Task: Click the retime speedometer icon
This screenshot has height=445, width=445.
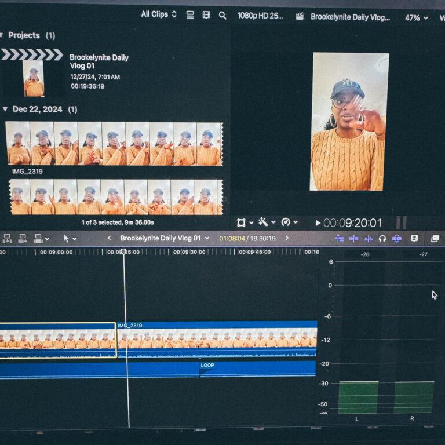Action: point(286,222)
